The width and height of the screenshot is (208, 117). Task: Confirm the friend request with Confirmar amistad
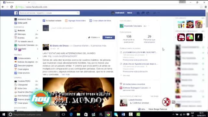click(x=139, y=103)
